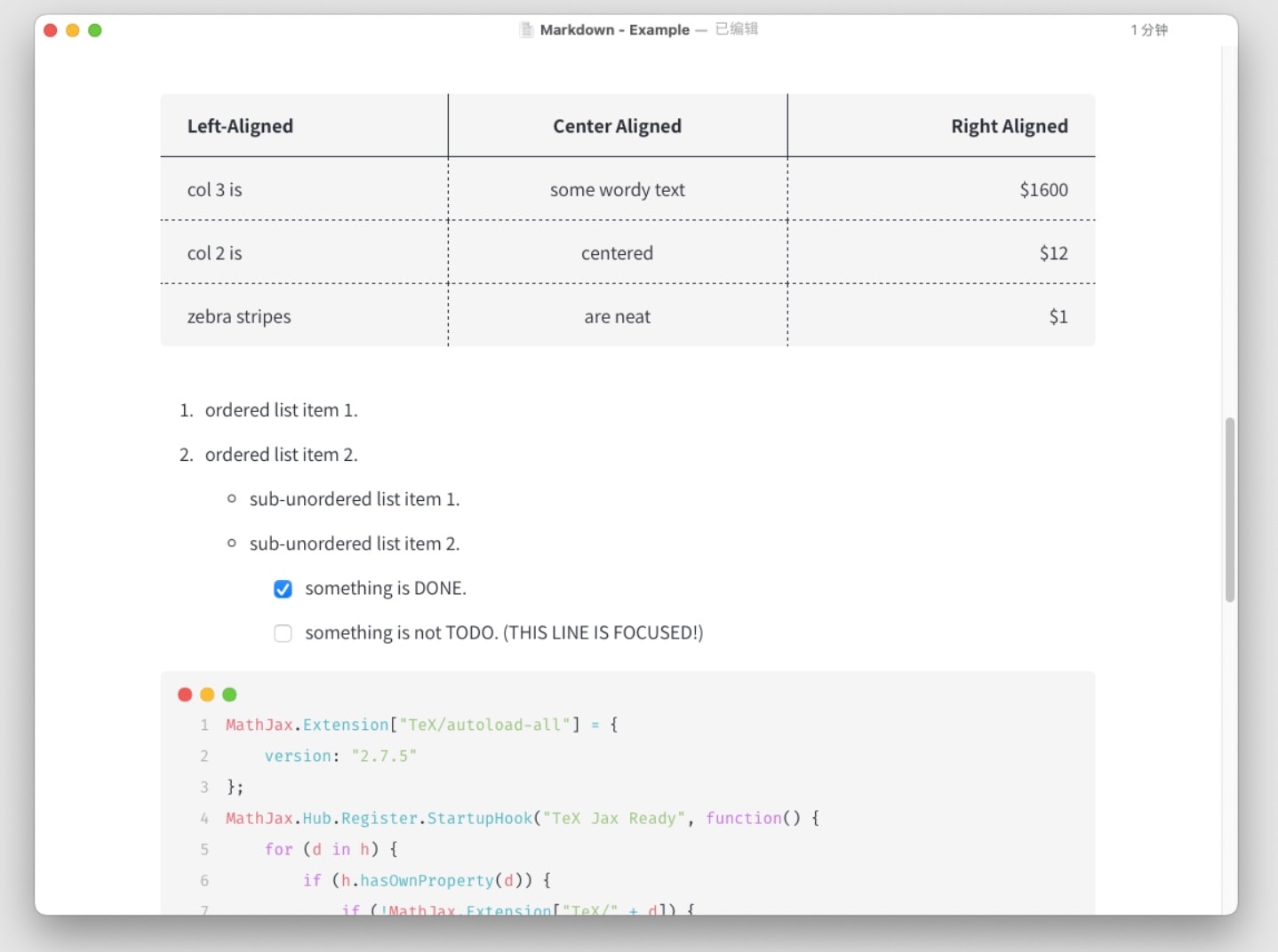
Task: Open the '已编辑' edited status menu
Action: pos(737,28)
